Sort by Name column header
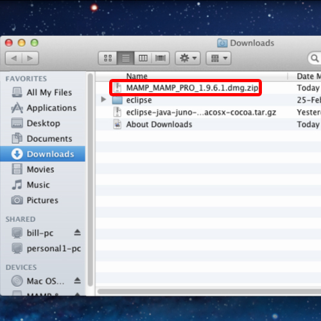321x321 pixels. [x=137, y=76]
